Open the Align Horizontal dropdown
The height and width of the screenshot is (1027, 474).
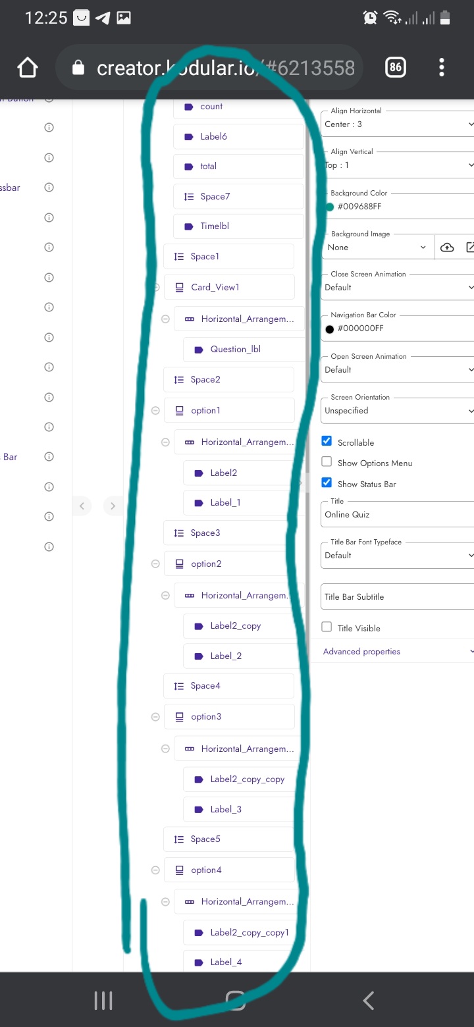[x=397, y=124]
